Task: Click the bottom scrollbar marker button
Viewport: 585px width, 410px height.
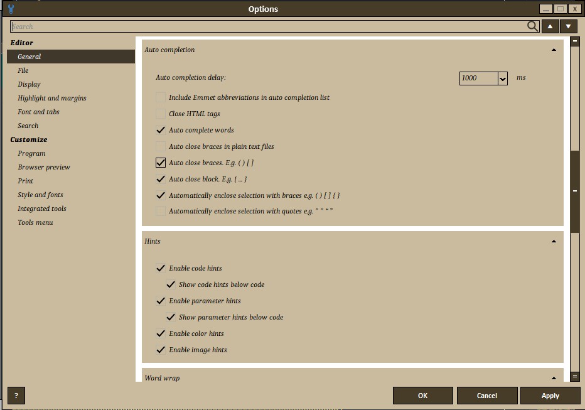Action: click(x=574, y=377)
